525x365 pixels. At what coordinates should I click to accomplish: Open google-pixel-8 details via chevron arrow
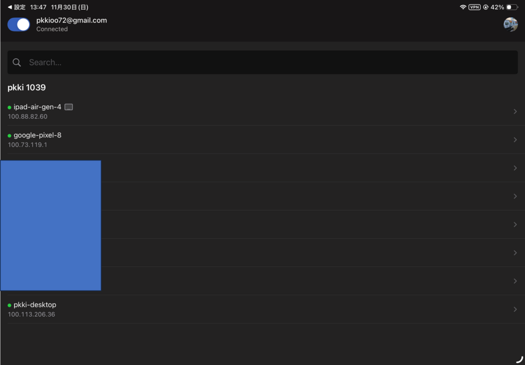(x=515, y=140)
